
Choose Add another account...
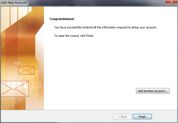click(153, 91)
